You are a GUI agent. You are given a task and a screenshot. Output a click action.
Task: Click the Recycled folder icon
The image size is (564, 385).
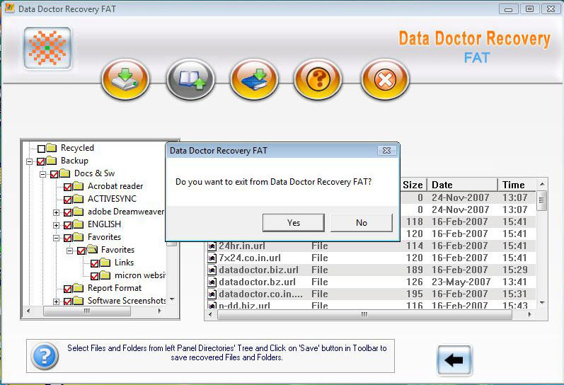(x=52, y=148)
